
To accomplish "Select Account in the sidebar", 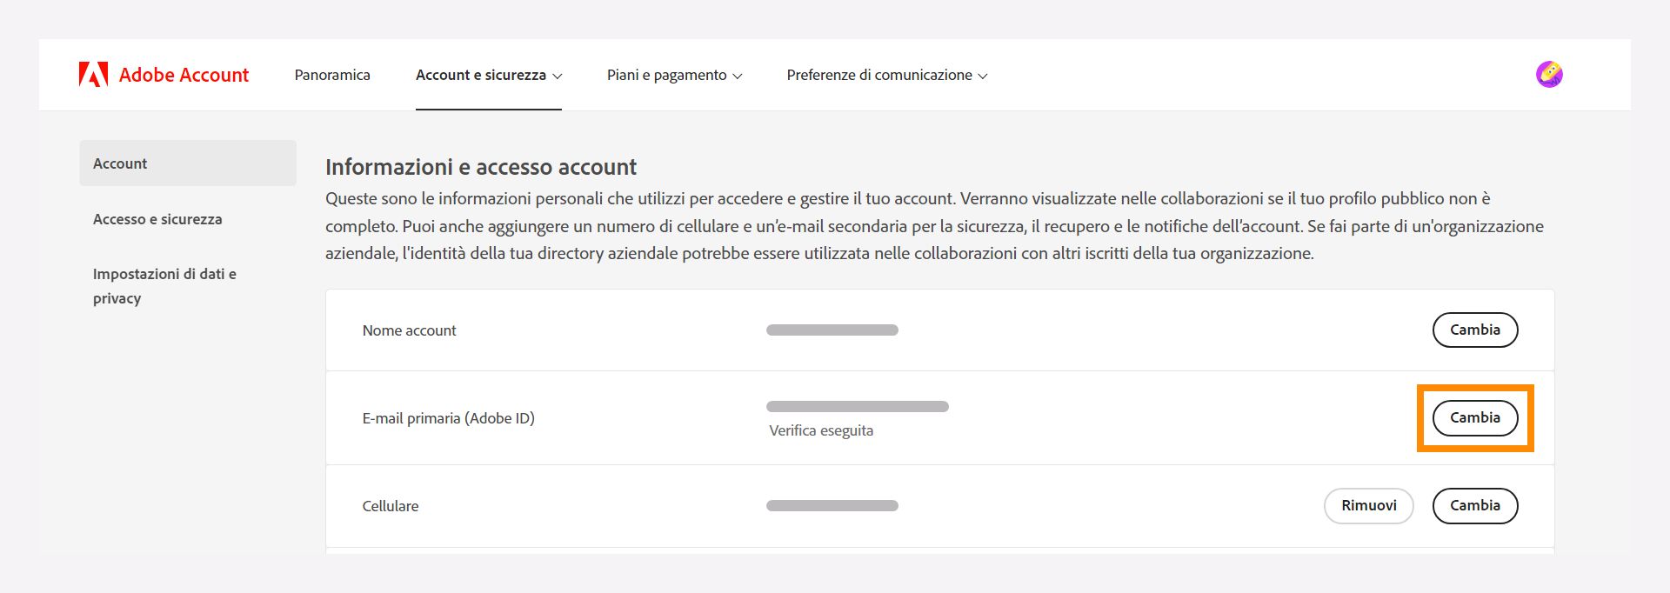I will [x=120, y=163].
